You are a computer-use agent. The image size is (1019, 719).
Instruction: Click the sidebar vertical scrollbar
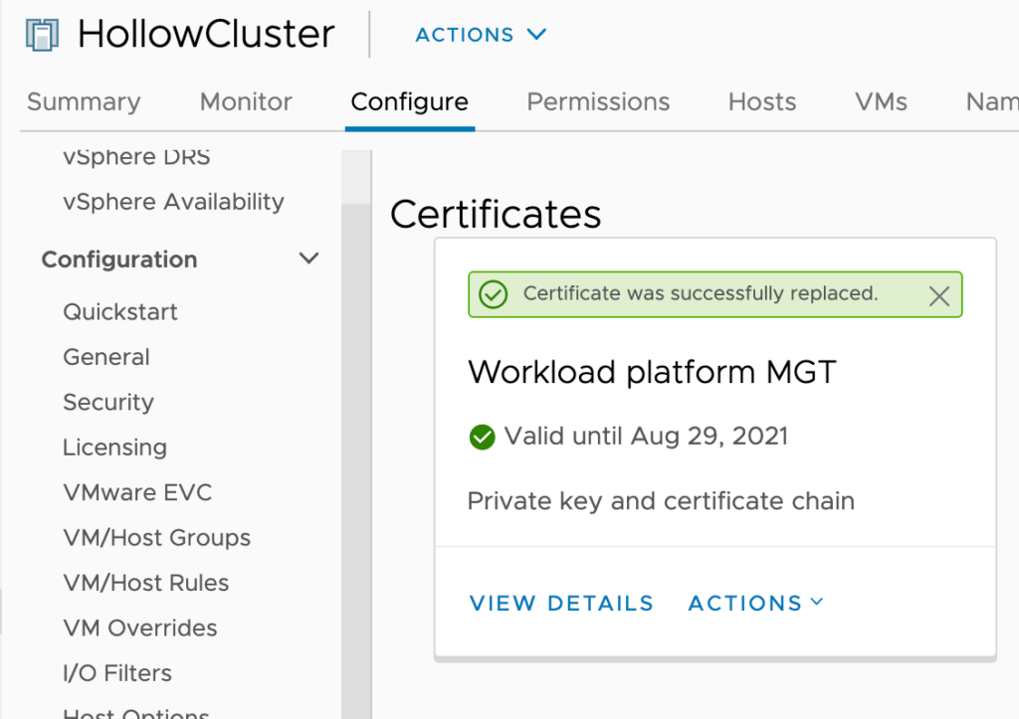click(x=355, y=448)
